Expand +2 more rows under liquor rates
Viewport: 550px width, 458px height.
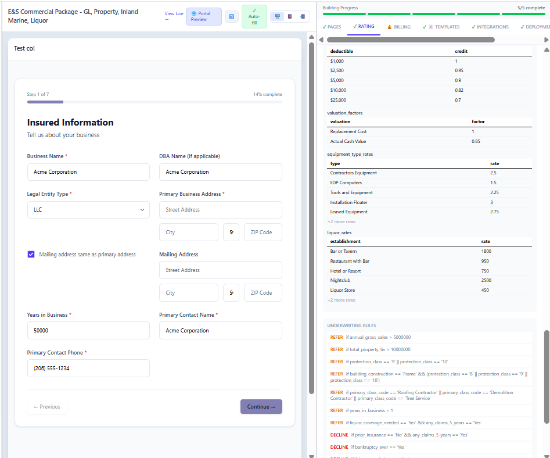click(x=341, y=300)
